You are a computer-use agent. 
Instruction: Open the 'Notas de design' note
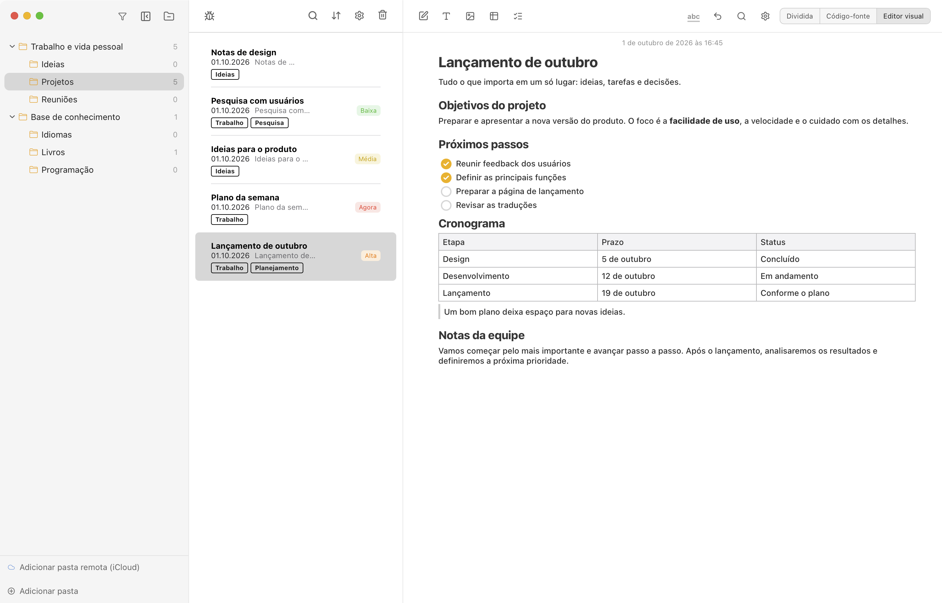[295, 63]
